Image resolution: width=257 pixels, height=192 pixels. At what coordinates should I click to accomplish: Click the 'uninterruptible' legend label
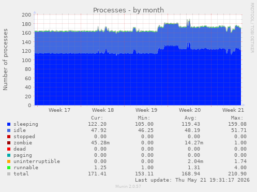pyautogui.click(x=37, y=161)
